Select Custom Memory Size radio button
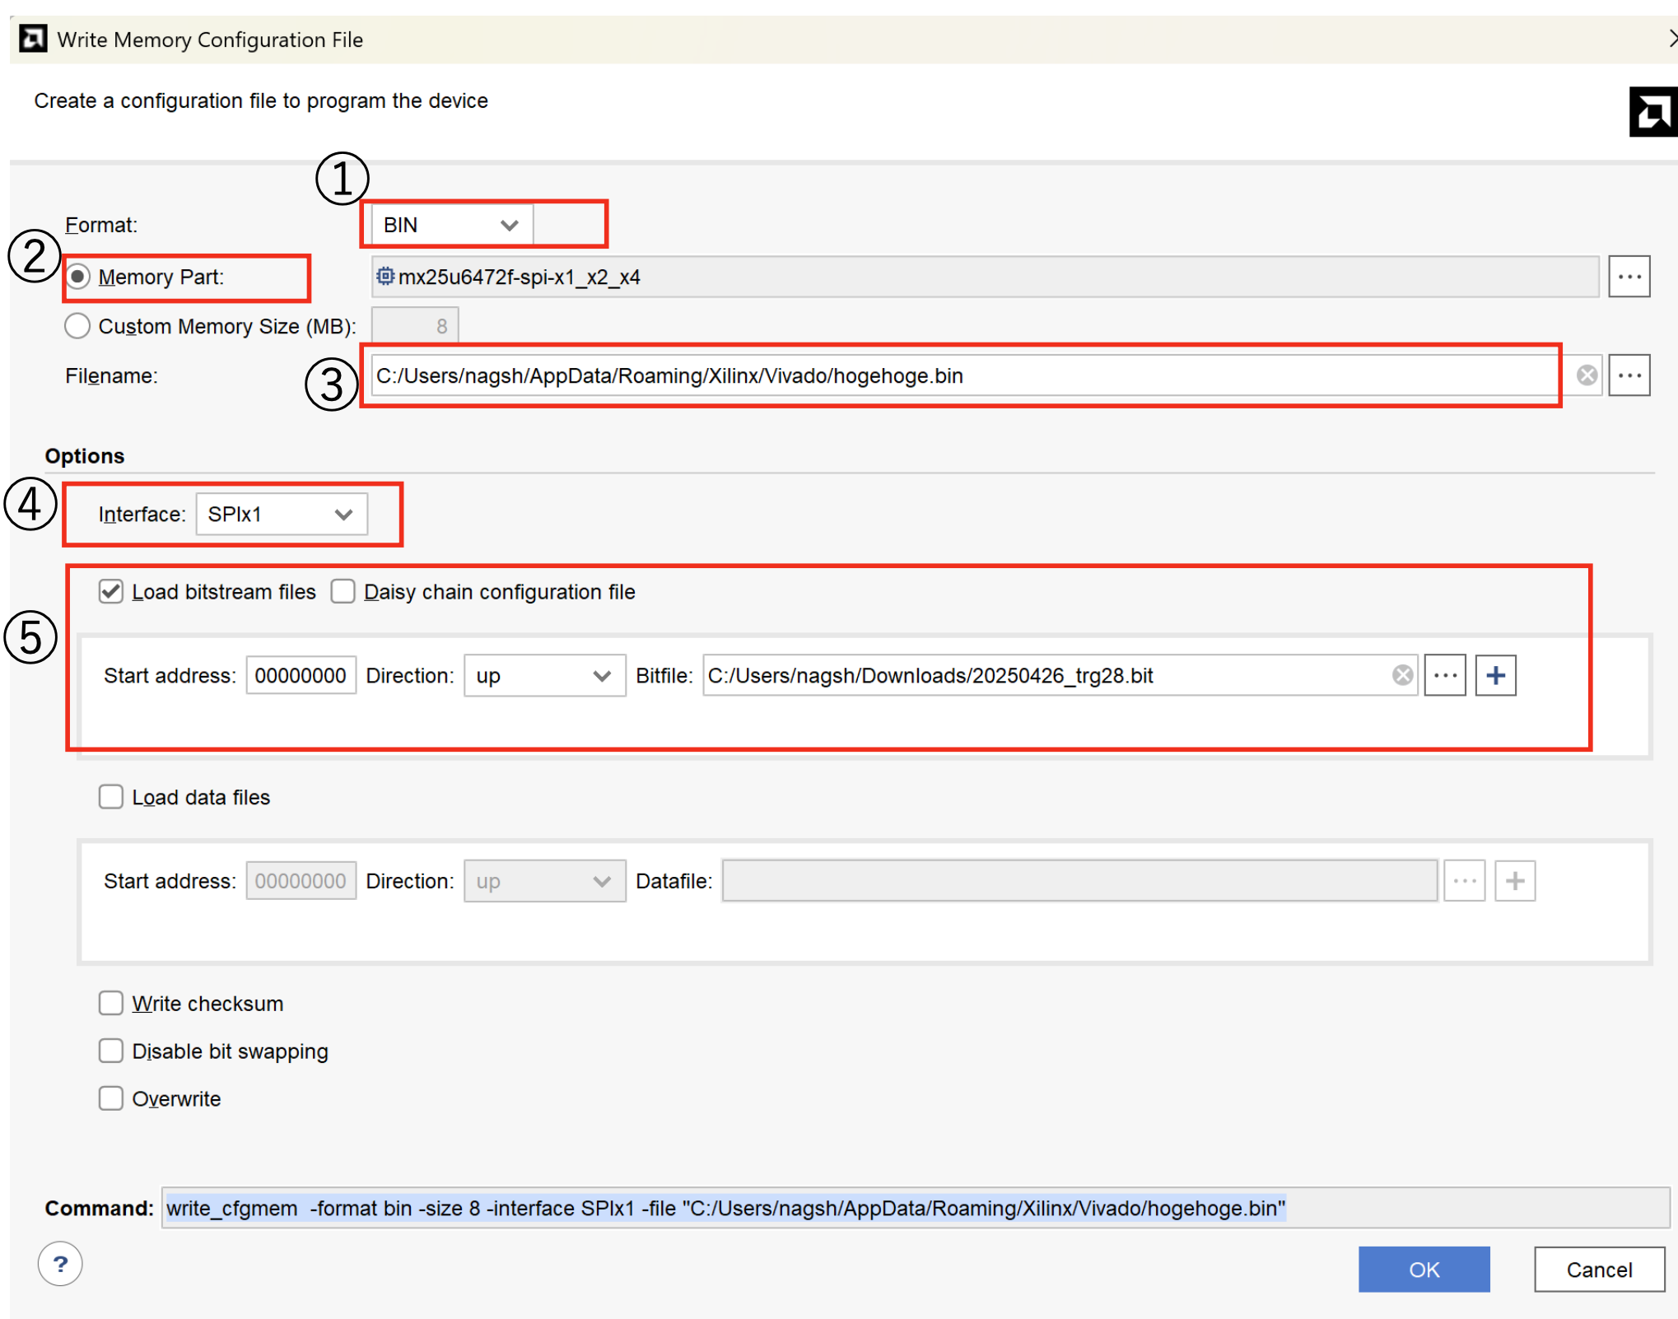This screenshot has width=1678, height=1319. pos(78,326)
